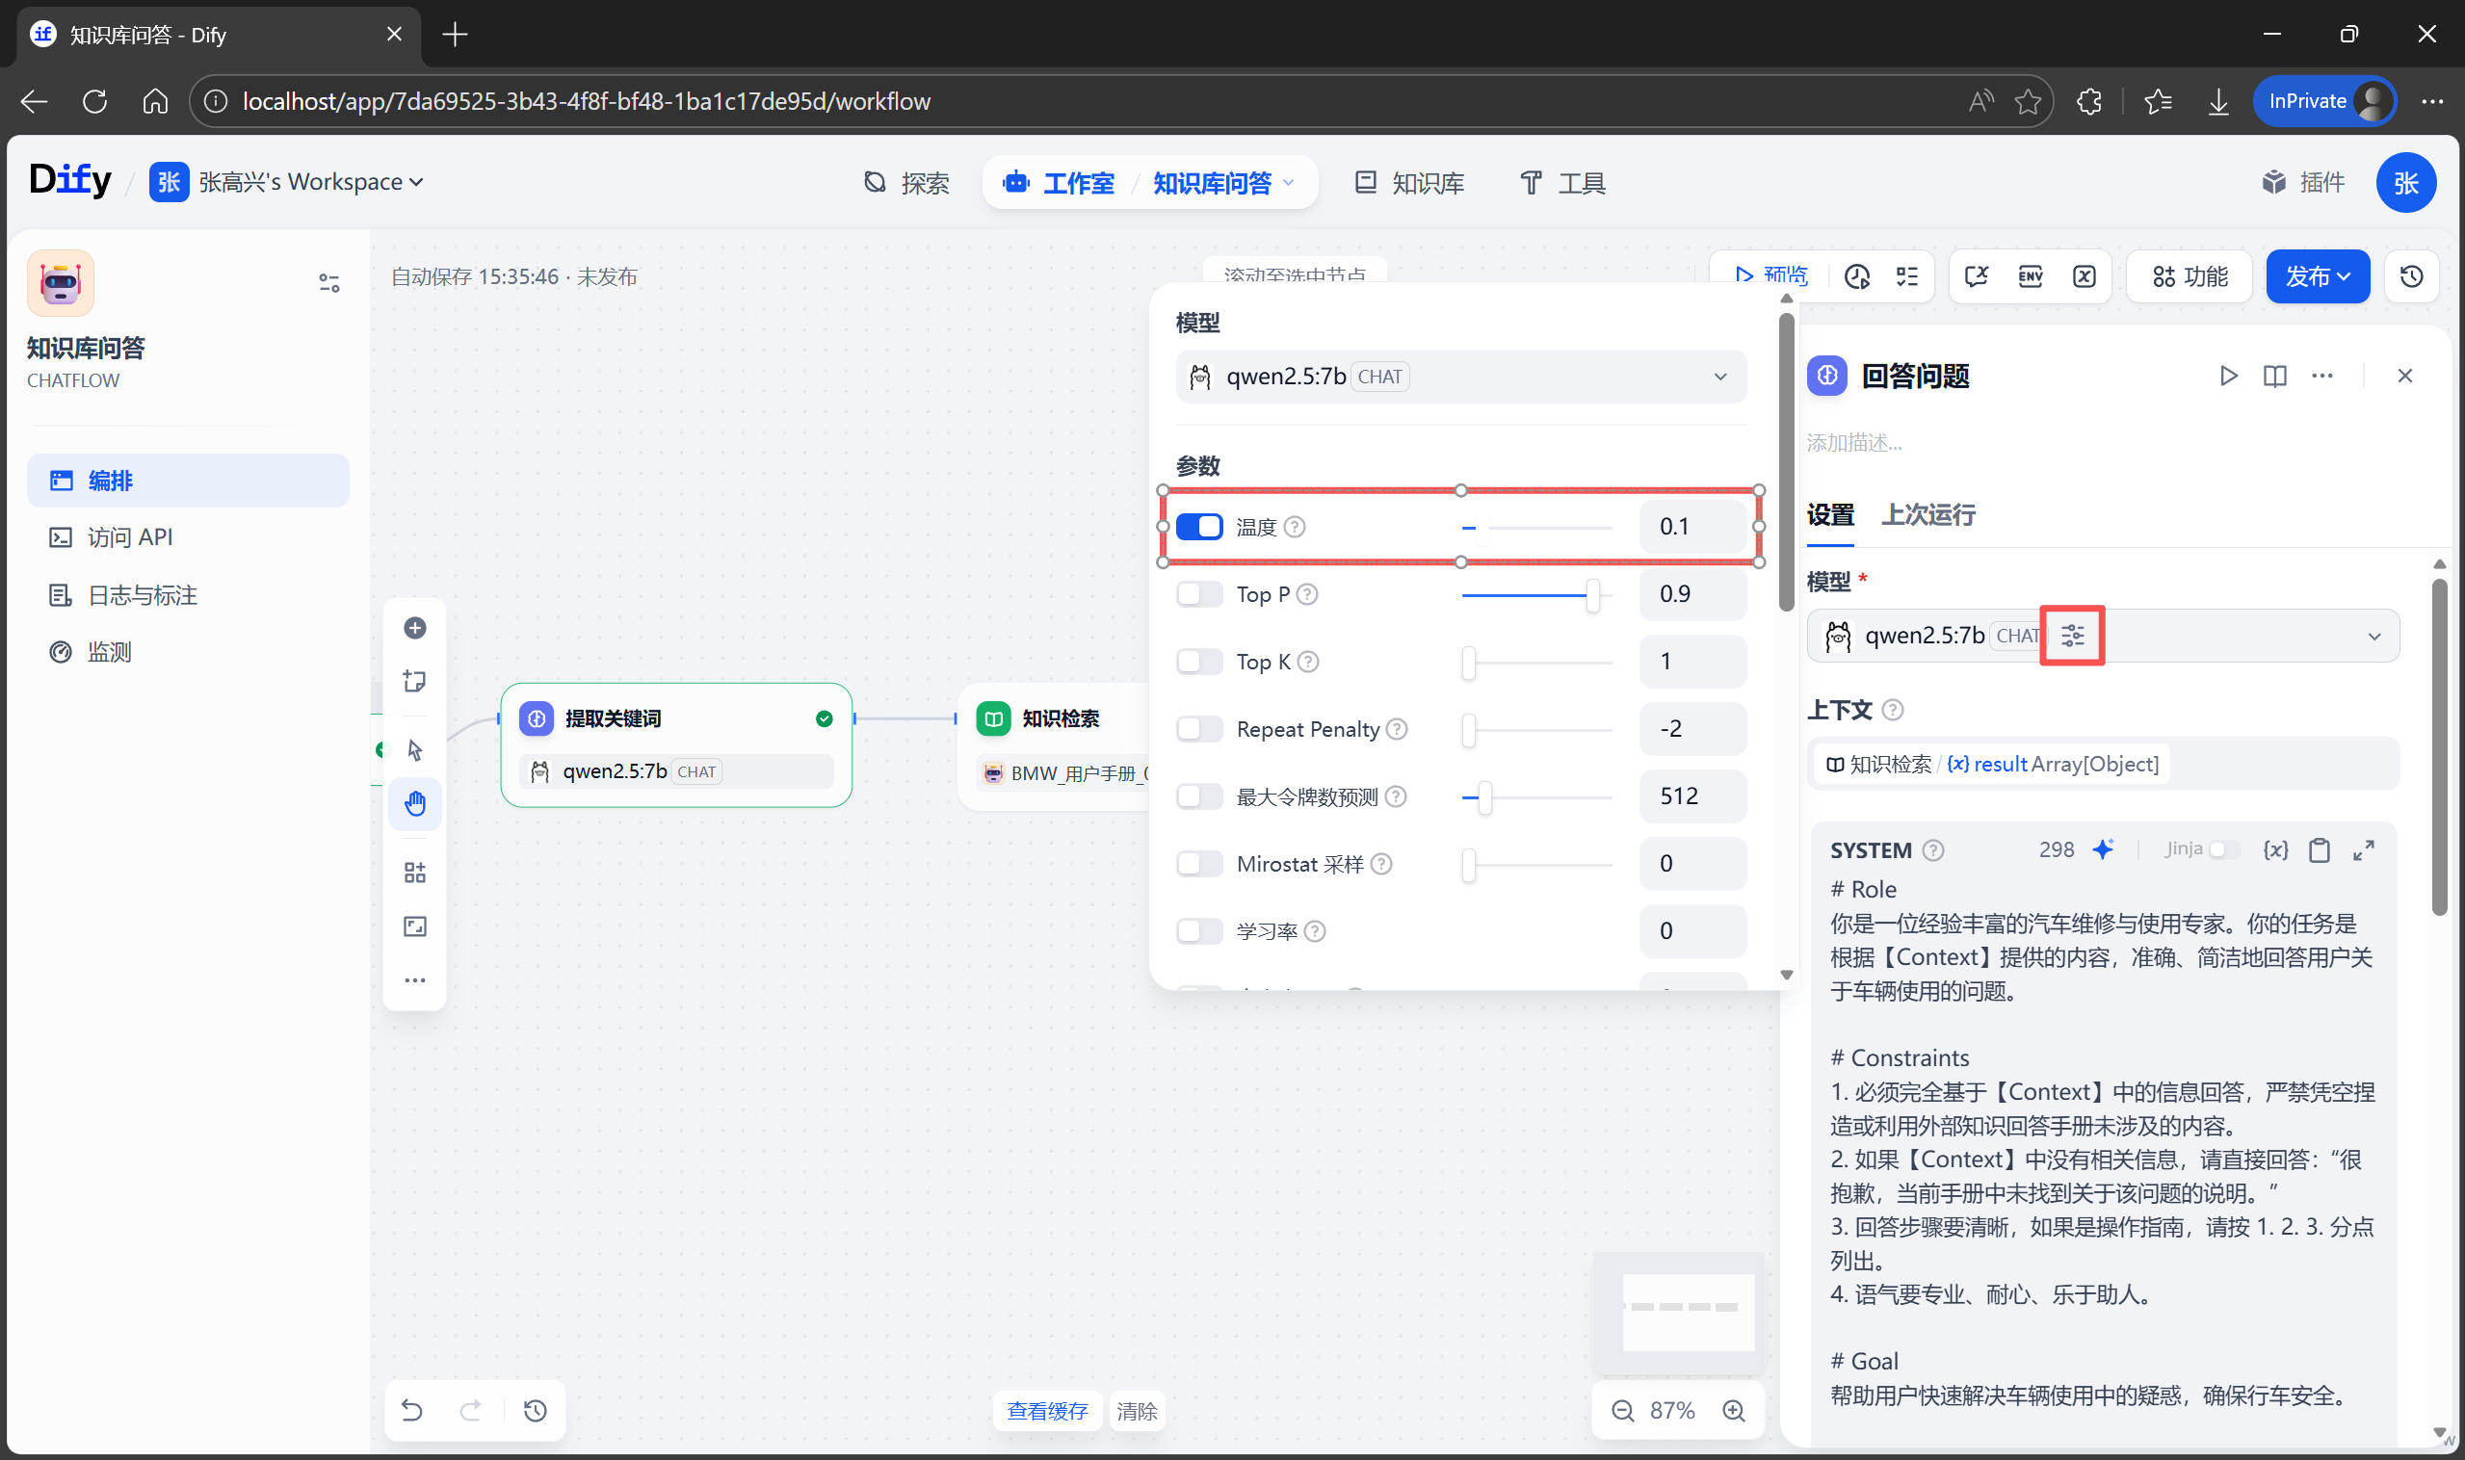The width and height of the screenshot is (2465, 1460).
Task: Select the pointer mode tool
Action: tap(414, 749)
